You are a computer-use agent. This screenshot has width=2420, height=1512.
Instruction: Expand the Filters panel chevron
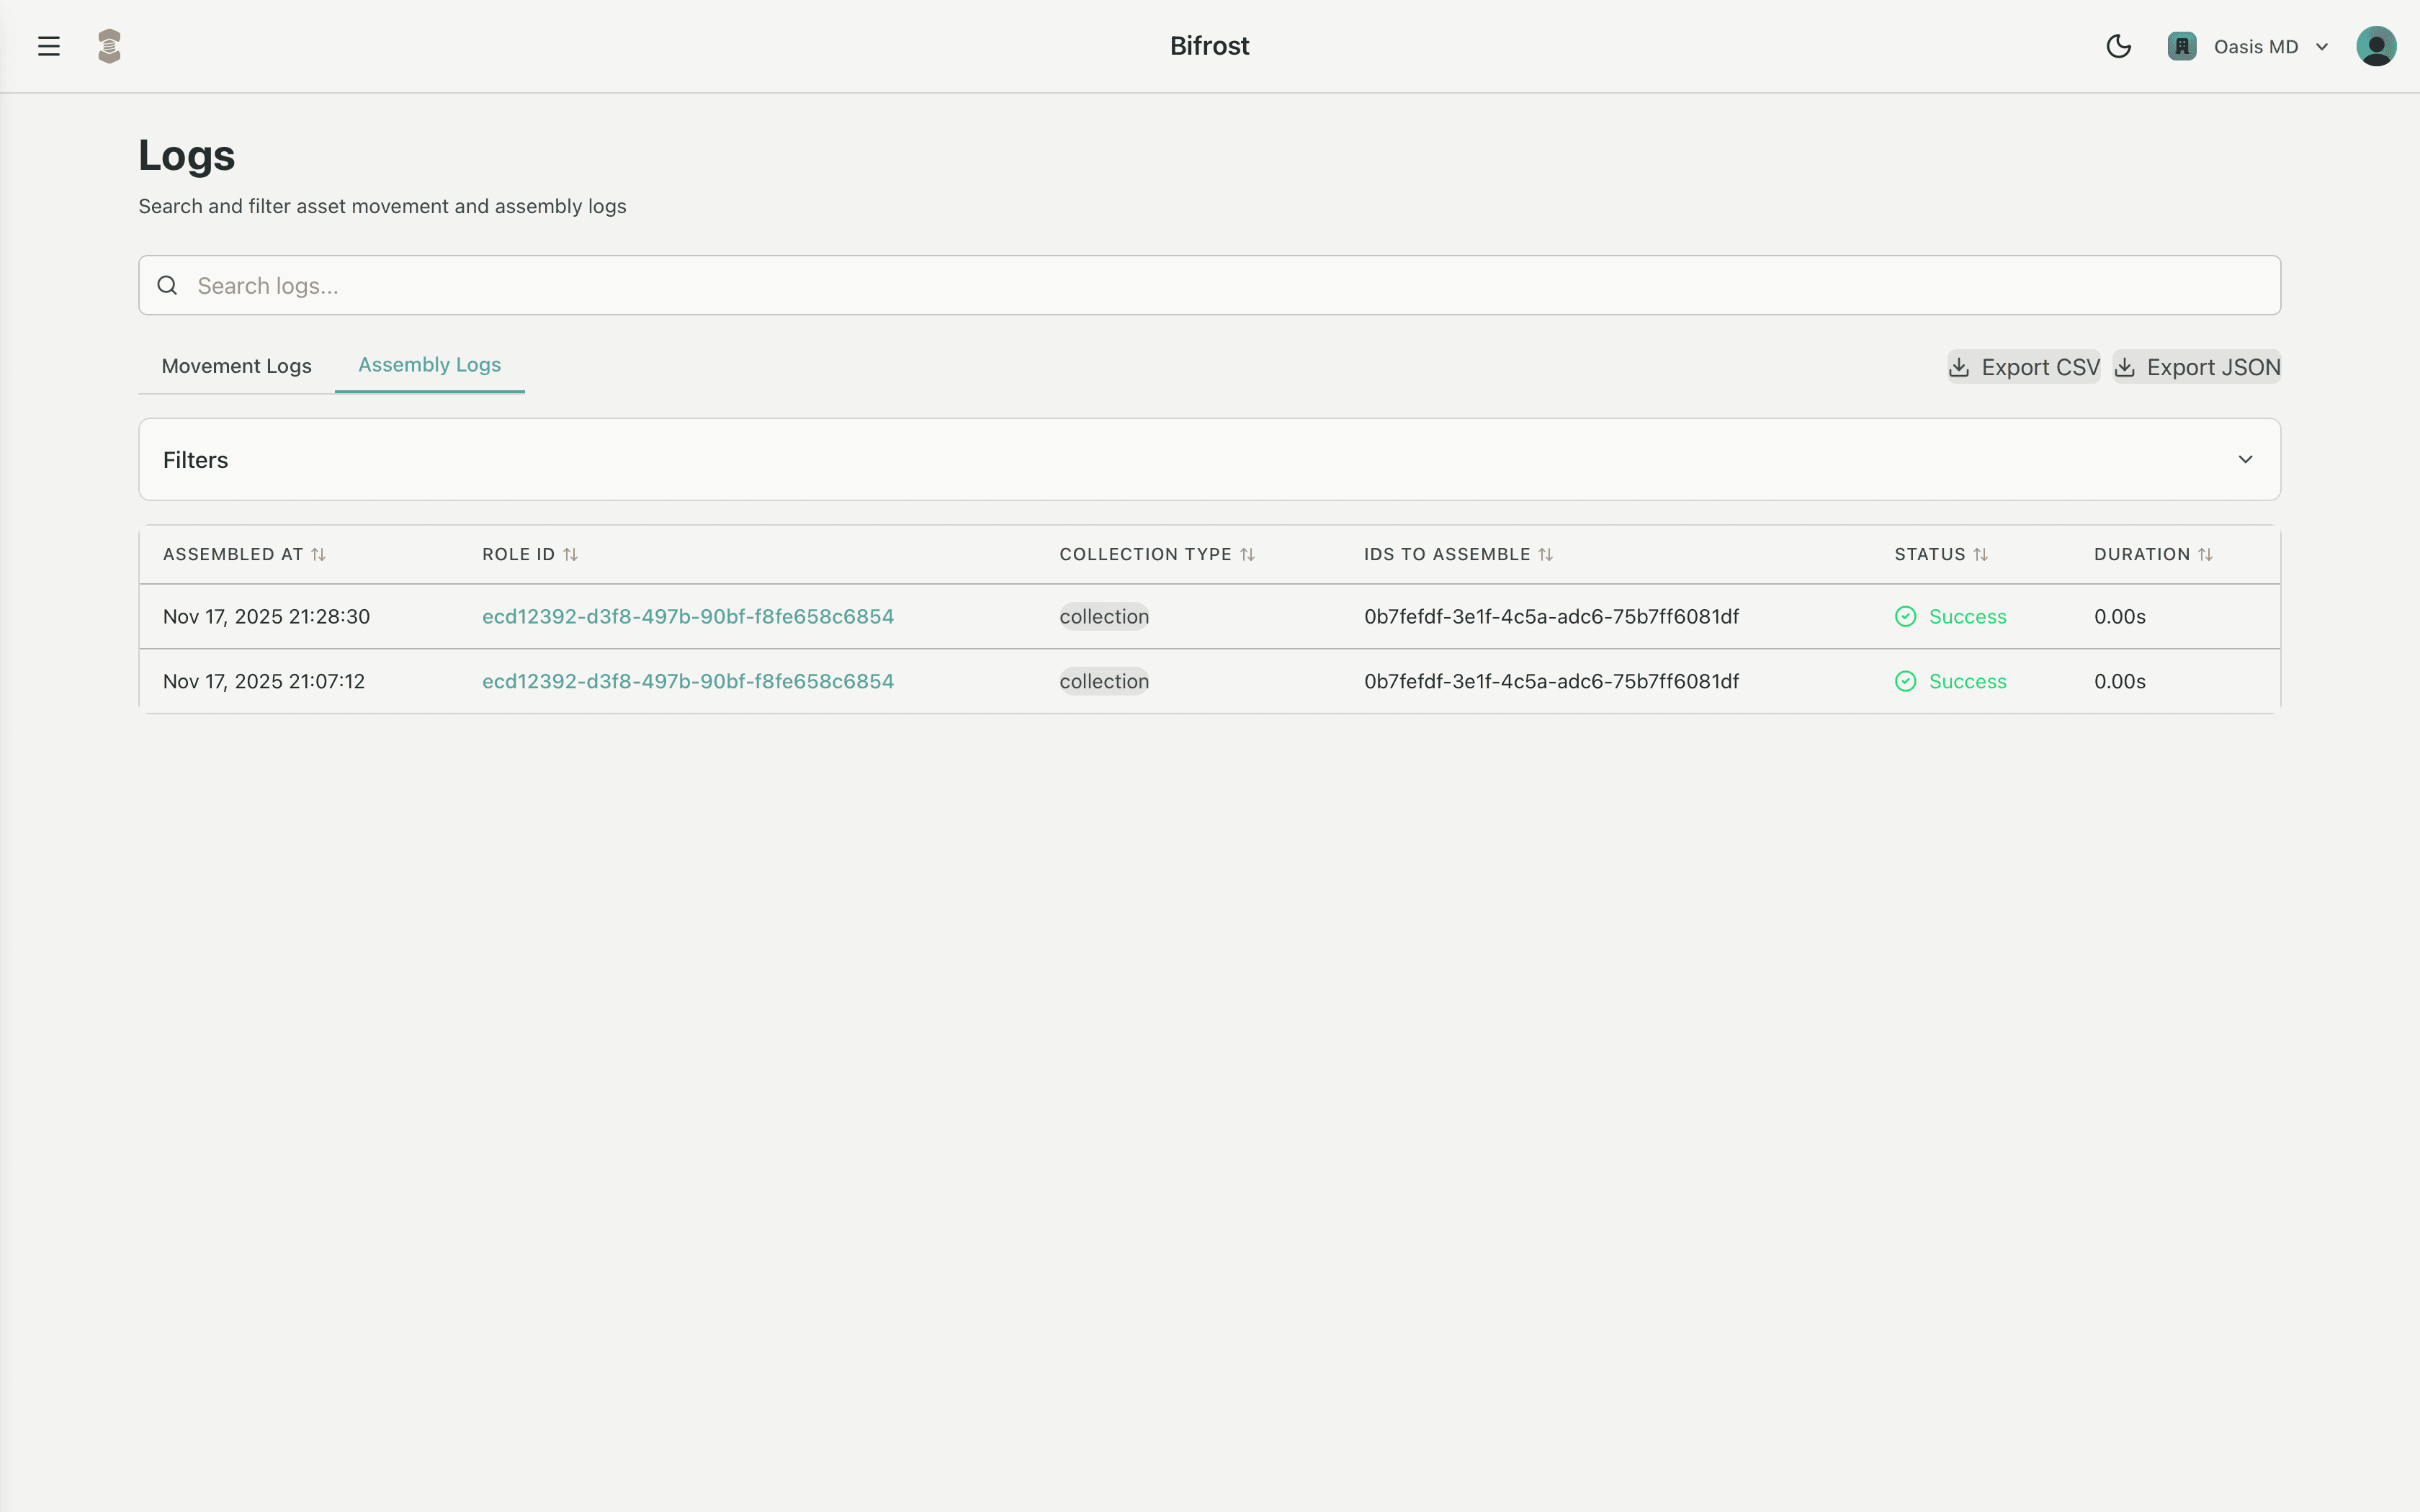(x=2246, y=459)
